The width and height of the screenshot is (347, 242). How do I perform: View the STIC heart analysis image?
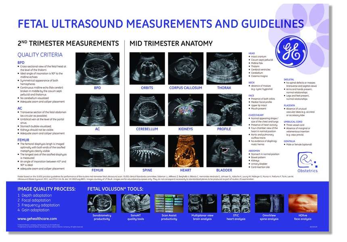tap(236, 203)
